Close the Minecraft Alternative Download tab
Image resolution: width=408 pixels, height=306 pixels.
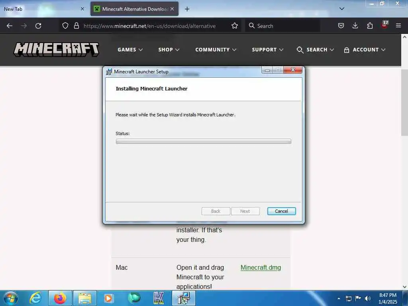172,9
